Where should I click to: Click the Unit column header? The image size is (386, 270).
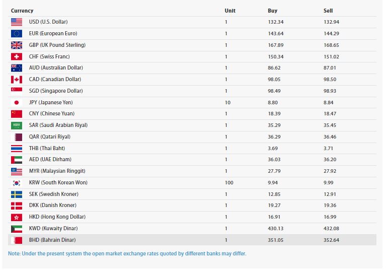click(230, 11)
